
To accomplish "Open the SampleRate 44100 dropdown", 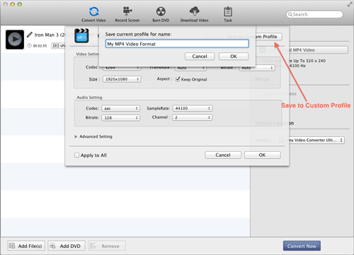I will 193,108.
